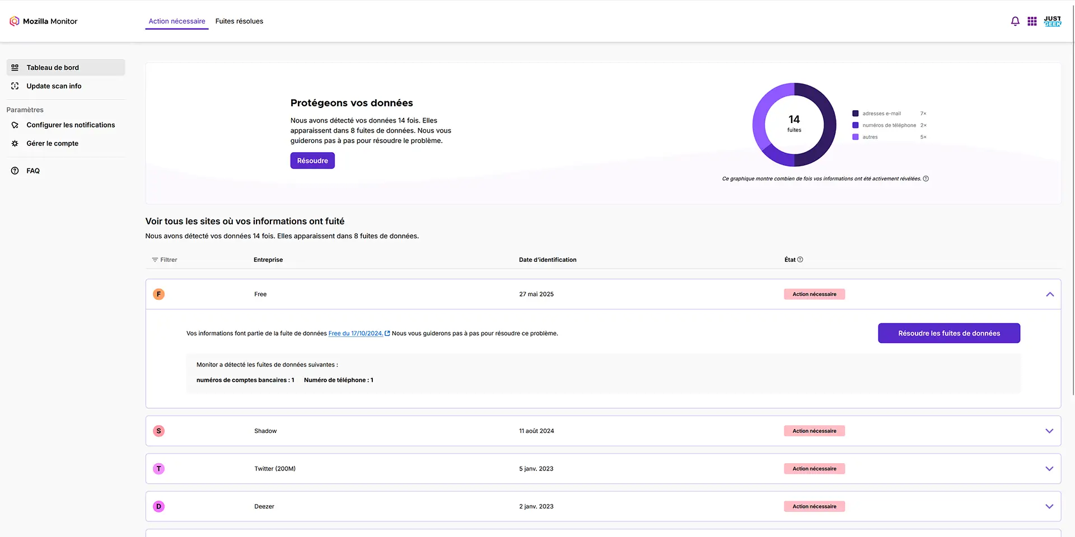Click Action nécessaire badge on Shadow row
Screen dimensions: 1075x537
[815, 431]
